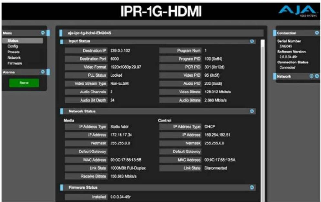Collapse the Menu panel arrow
Image resolution: width=321 pixels, height=202 pixels.
[43, 33]
